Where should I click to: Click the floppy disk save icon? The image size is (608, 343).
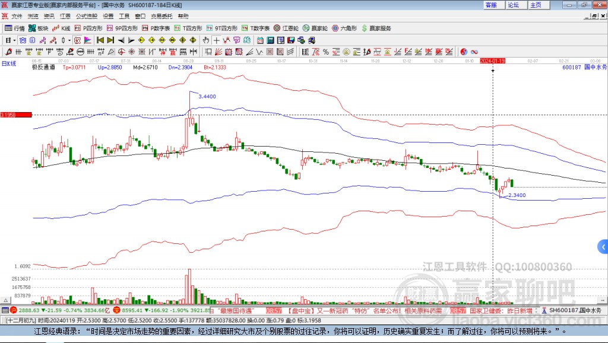291,40
